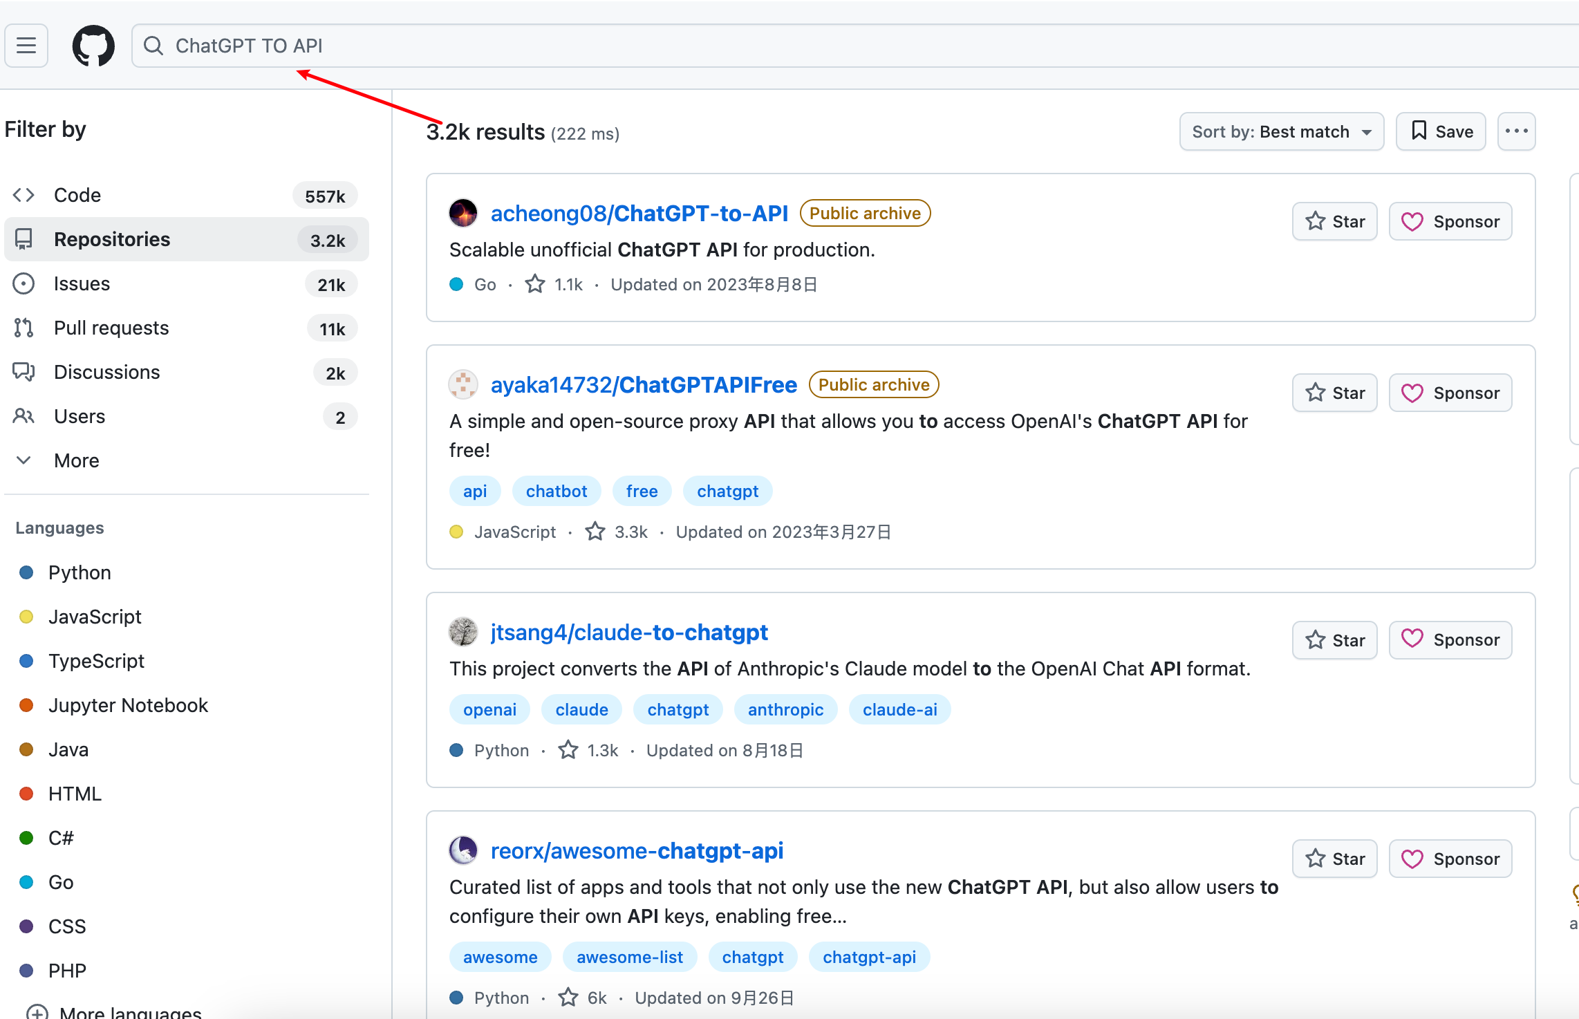The image size is (1579, 1019).
Task: Click the Python language color dot
Action: click(x=26, y=572)
